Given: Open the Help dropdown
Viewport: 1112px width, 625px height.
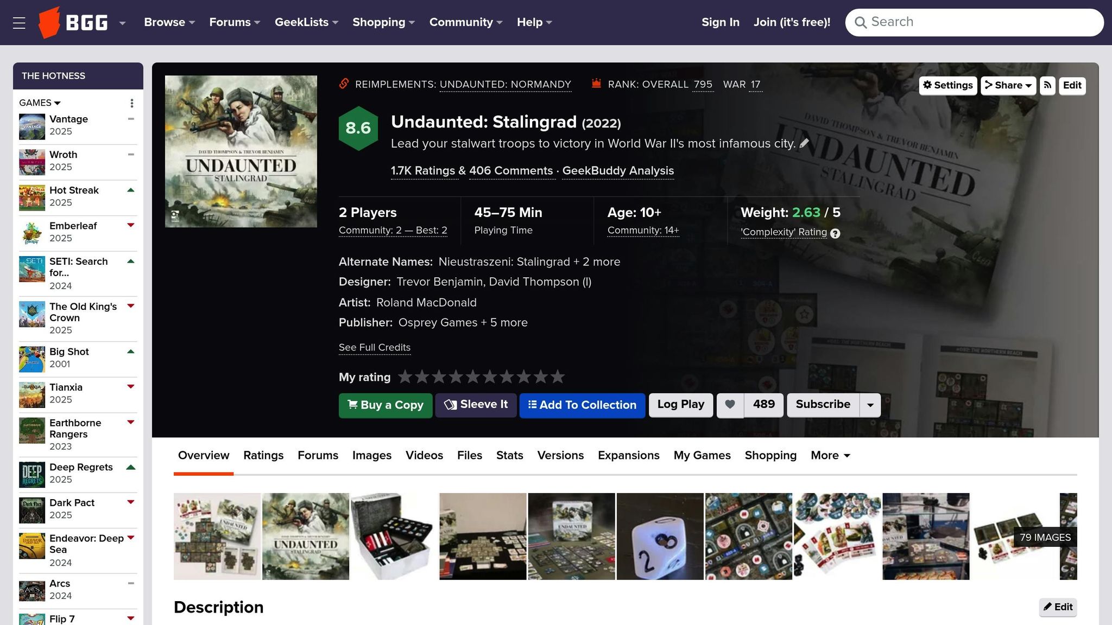Looking at the screenshot, I should (534, 22).
